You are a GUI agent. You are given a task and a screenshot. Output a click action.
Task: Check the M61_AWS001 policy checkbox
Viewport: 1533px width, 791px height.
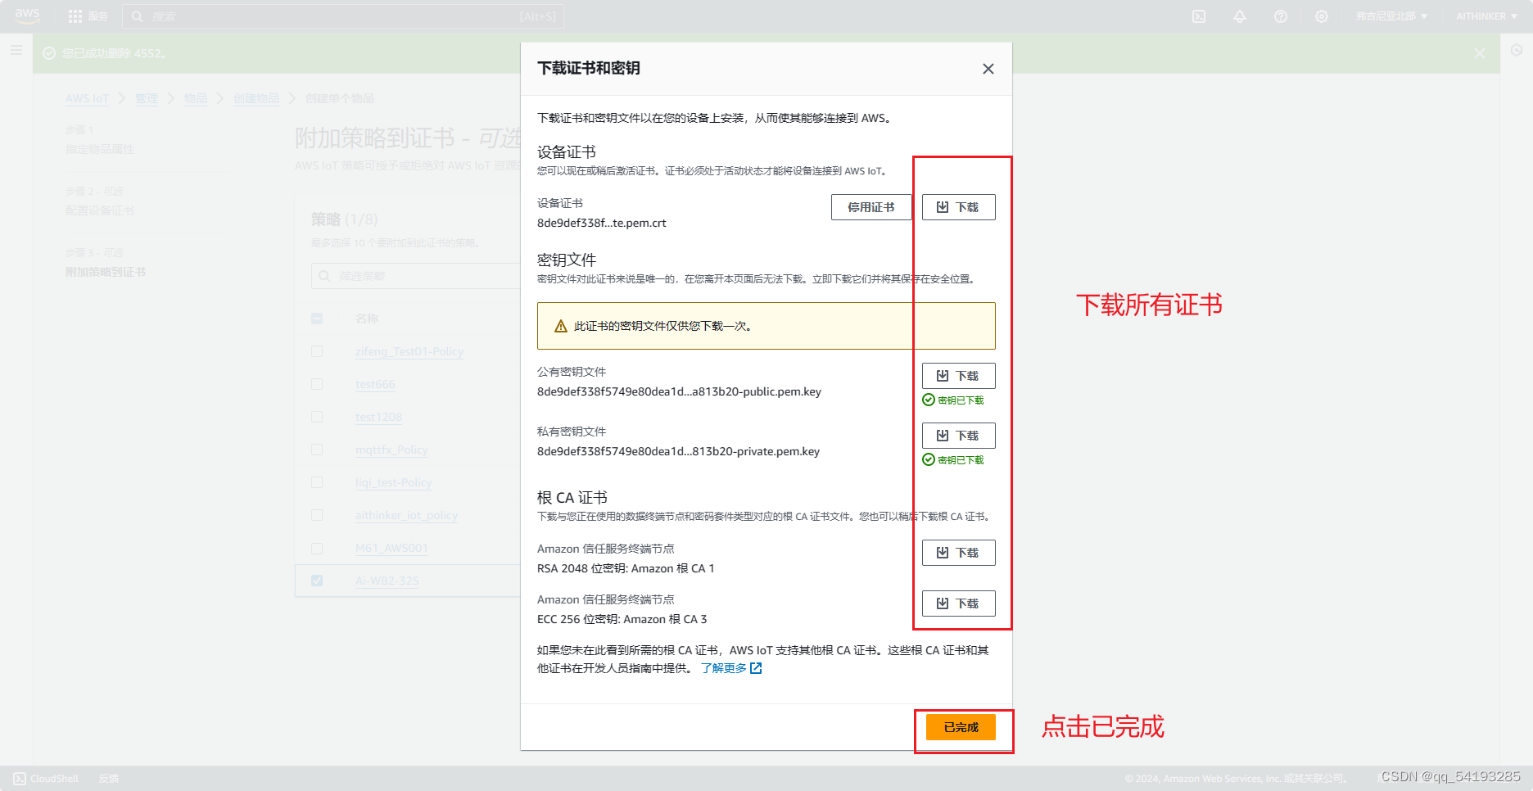coord(317,548)
